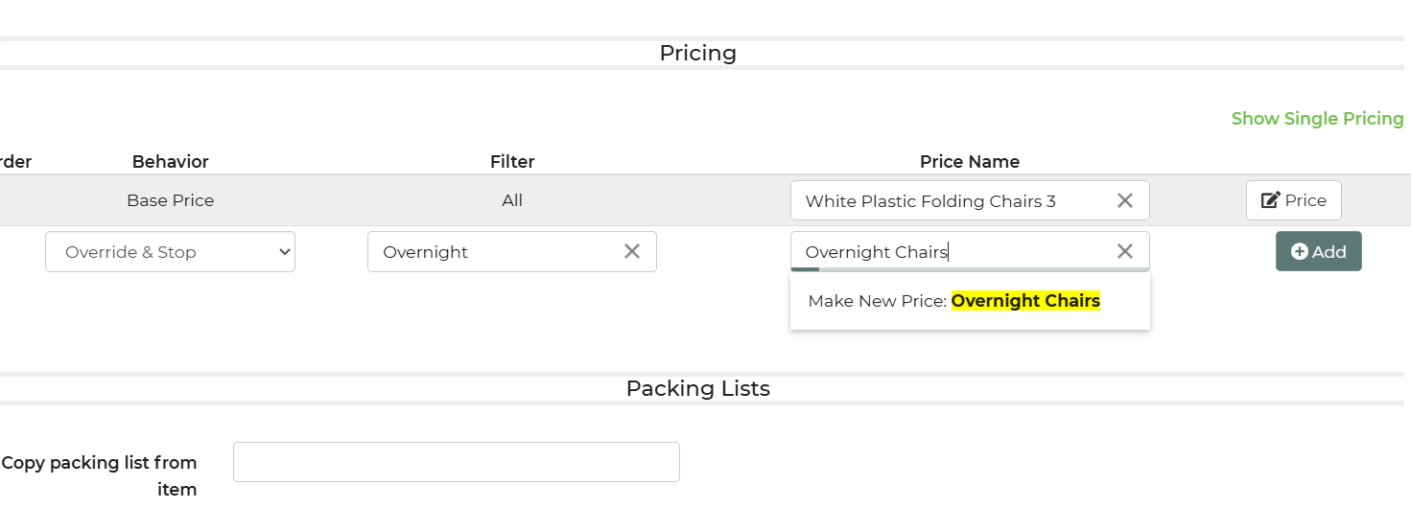This screenshot has width=1411, height=508.
Task: Click the pencil edit icon beside Price
Action: [x=1270, y=200]
